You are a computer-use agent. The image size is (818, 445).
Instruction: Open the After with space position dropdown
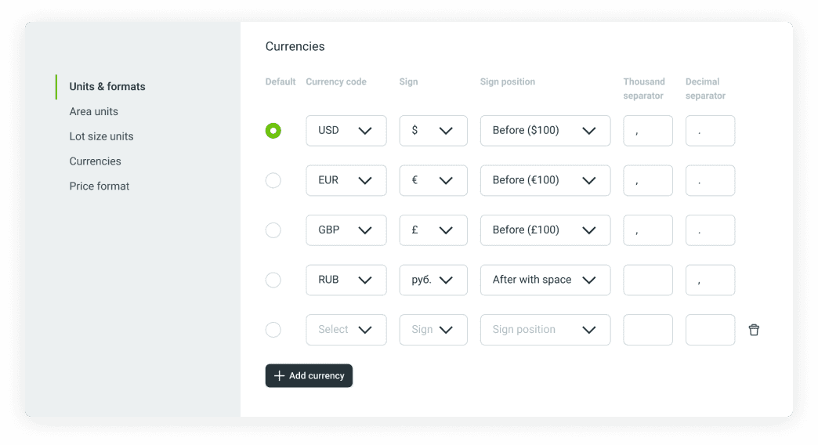(x=545, y=280)
